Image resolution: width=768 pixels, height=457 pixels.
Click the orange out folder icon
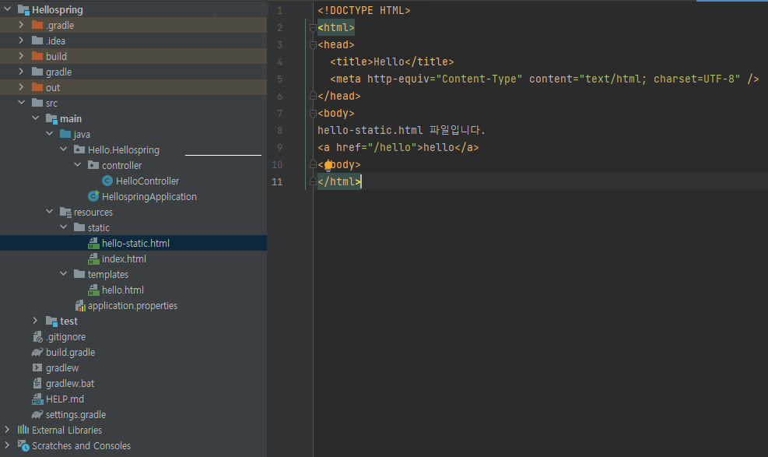tap(37, 88)
